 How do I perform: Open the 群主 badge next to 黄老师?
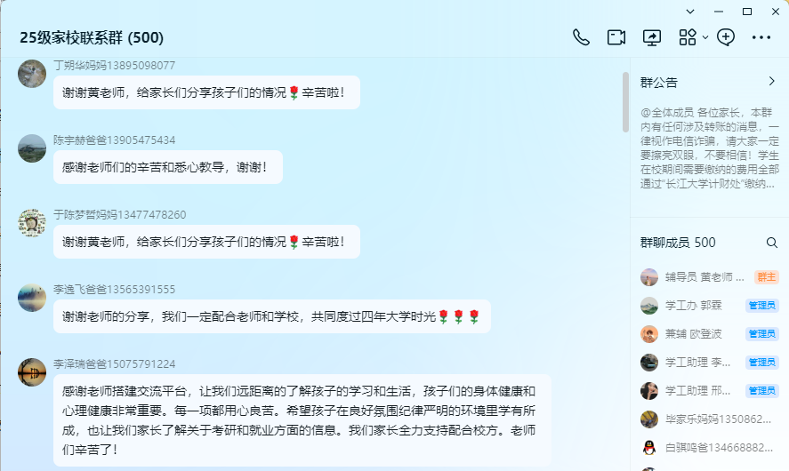tap(767, 277)
